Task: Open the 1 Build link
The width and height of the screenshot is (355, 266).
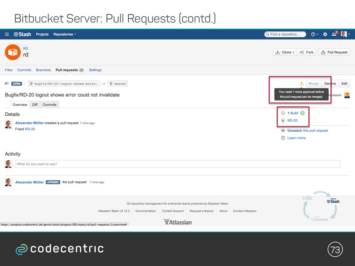Action: [x=293, y=113]
